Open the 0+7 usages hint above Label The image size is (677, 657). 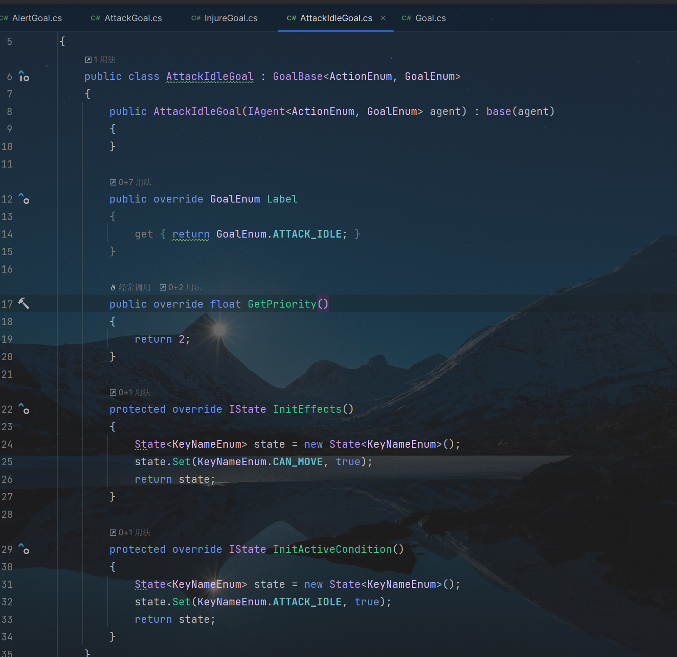pyautogui.click(x=131, y=182)
